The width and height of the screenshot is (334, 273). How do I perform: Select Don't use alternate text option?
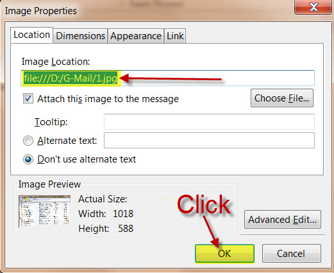point(28,159)
